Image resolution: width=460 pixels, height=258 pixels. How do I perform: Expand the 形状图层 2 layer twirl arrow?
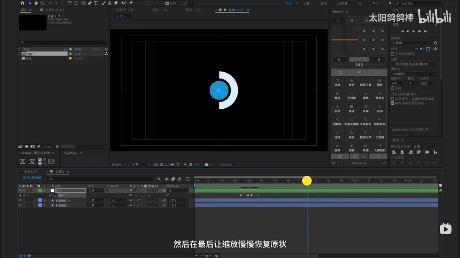click(36, 201)
